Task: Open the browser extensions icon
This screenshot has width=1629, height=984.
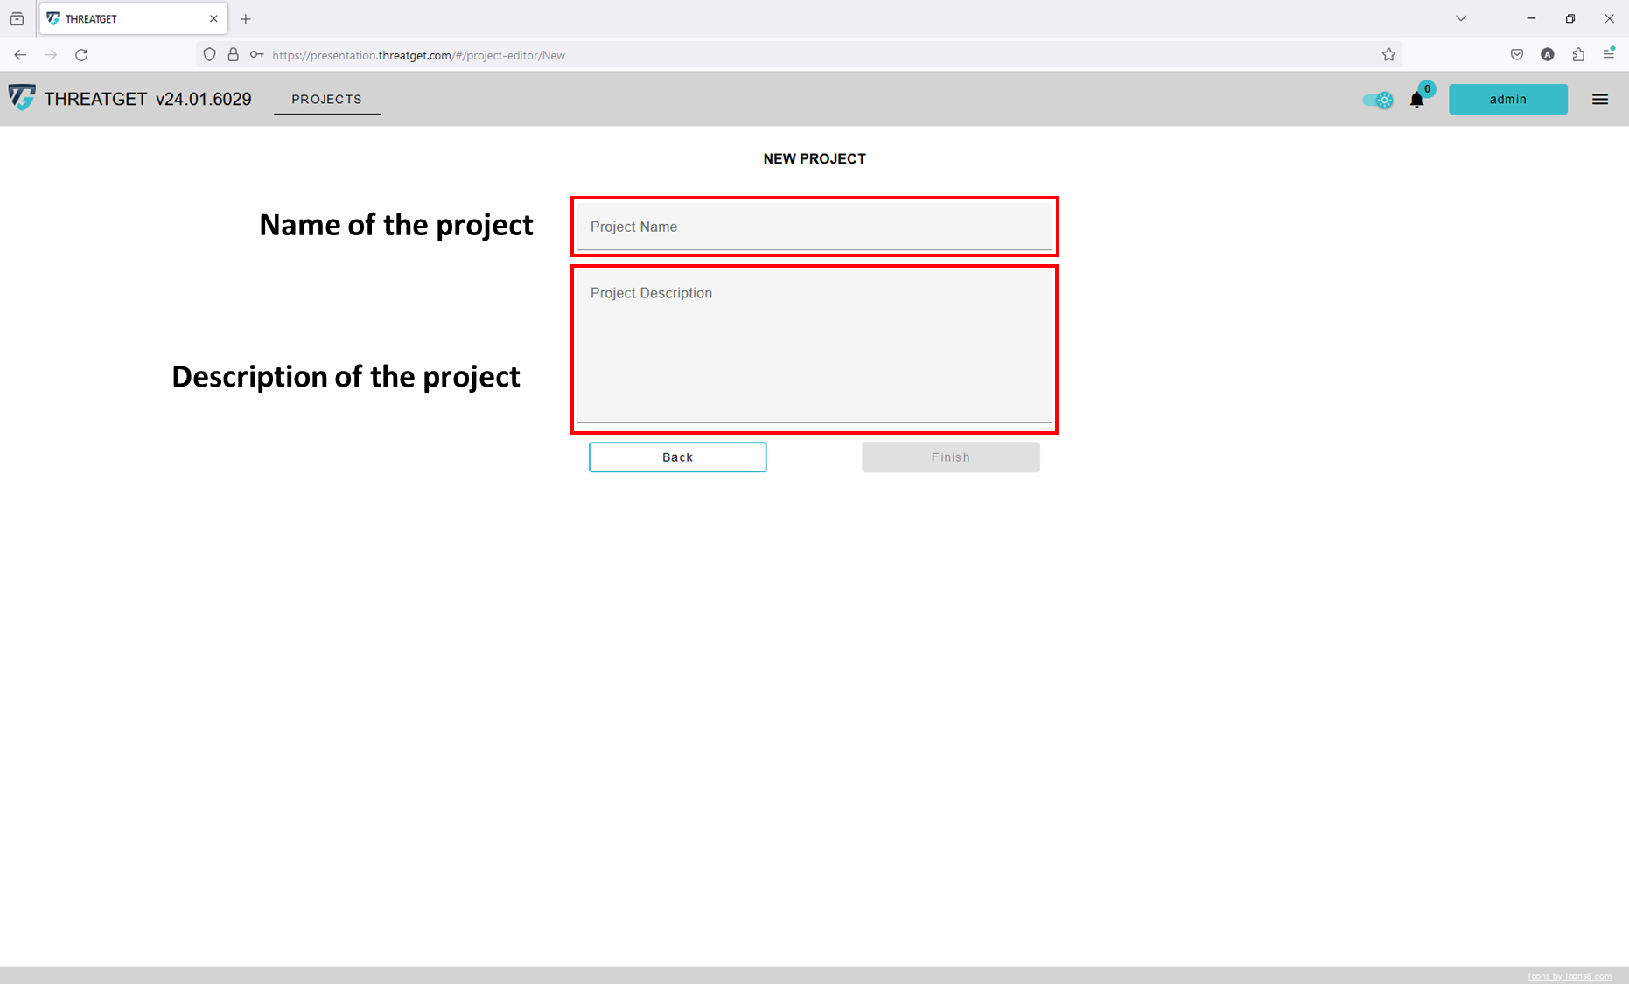Action: pyautogui.click(x=1578, y=55)
